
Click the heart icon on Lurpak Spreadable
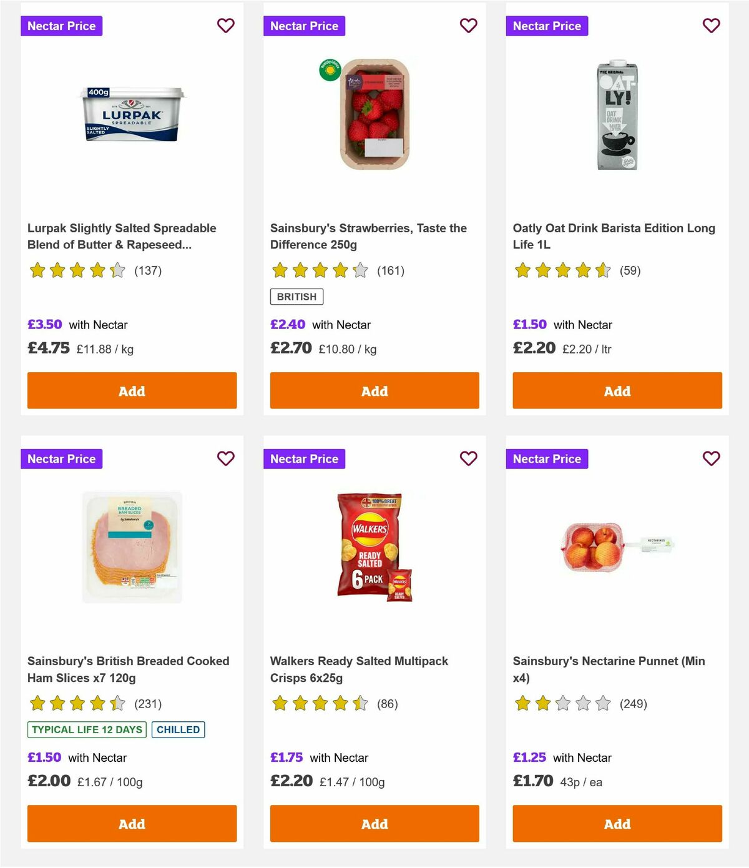click(225, 26)
